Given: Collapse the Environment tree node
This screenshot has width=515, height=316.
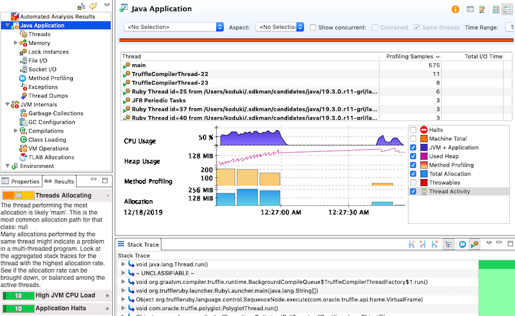Looking at the screenshot, I should 8,166.
